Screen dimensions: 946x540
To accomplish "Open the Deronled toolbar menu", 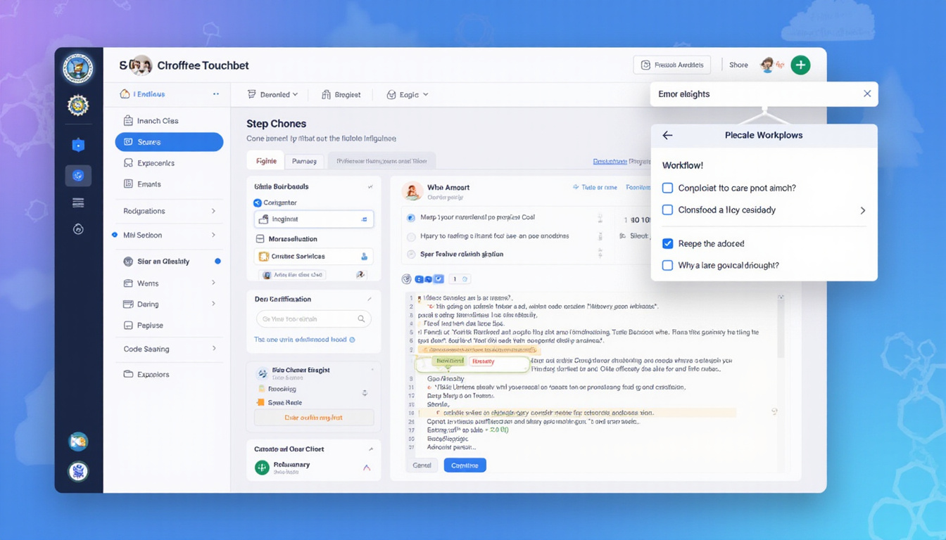I will click(x=274, y=94).
